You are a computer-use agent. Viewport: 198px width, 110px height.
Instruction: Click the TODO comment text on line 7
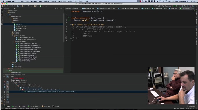point(89,25)
